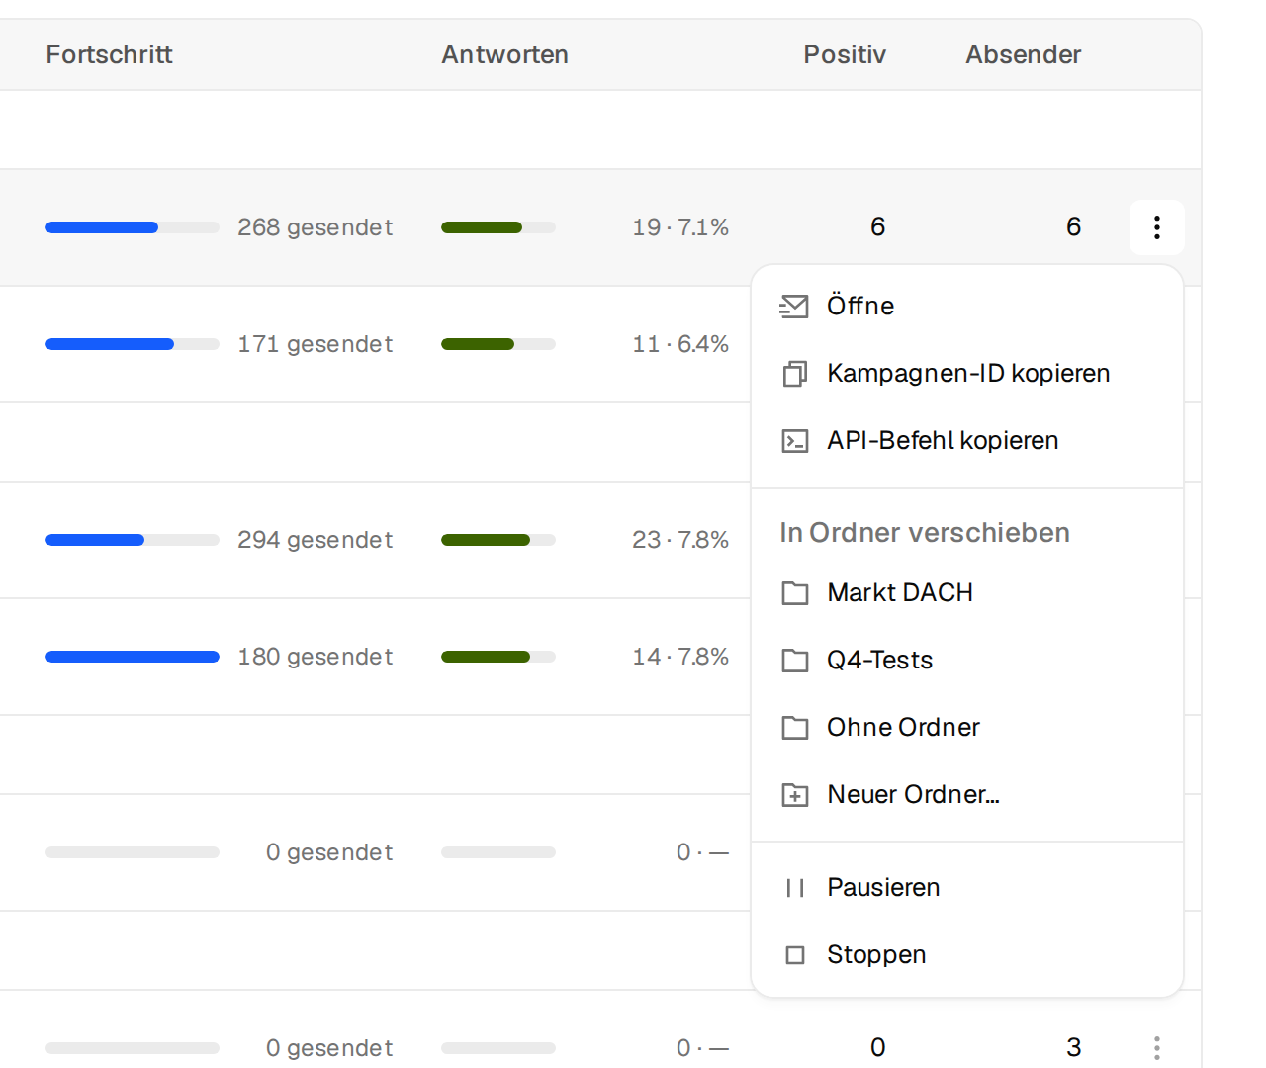The width and height of the screenshot is (1266, 1068).
Task: Select API-Befehl kopieren menu entry
Action: coord(967,441)
